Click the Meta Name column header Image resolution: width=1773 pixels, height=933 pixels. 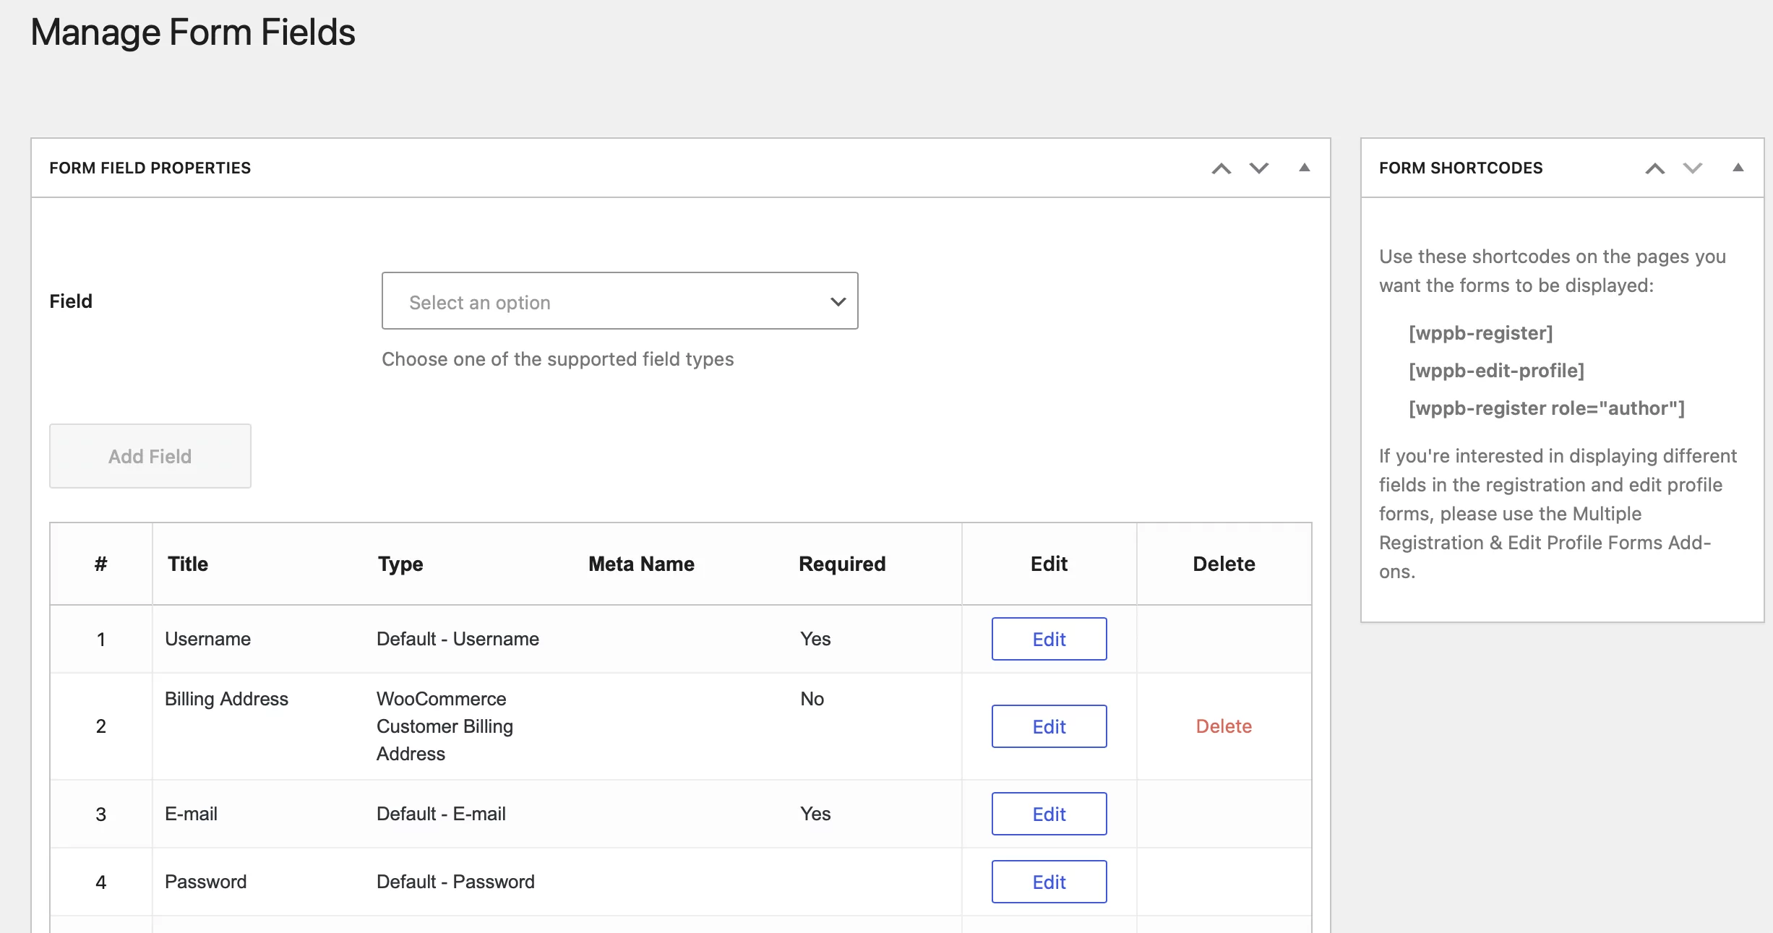tap(641, 564)
